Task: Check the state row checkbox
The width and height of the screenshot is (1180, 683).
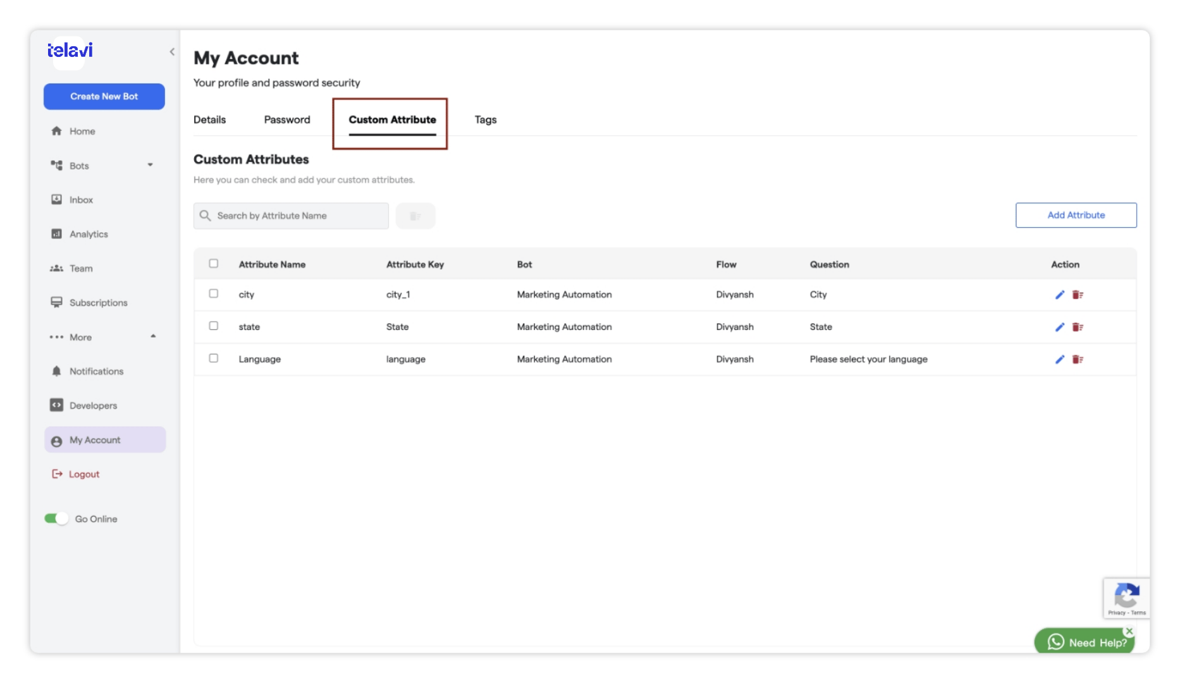Action: [214, 326]
